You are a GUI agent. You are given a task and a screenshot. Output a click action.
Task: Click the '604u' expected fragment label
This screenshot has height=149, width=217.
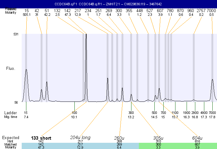[x=197, y=138]
